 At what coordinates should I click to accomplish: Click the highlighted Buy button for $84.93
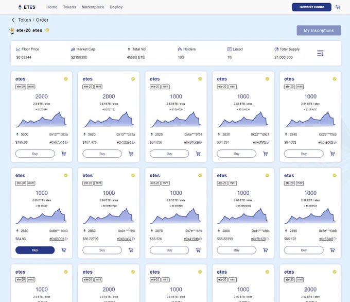click(35, 250)
